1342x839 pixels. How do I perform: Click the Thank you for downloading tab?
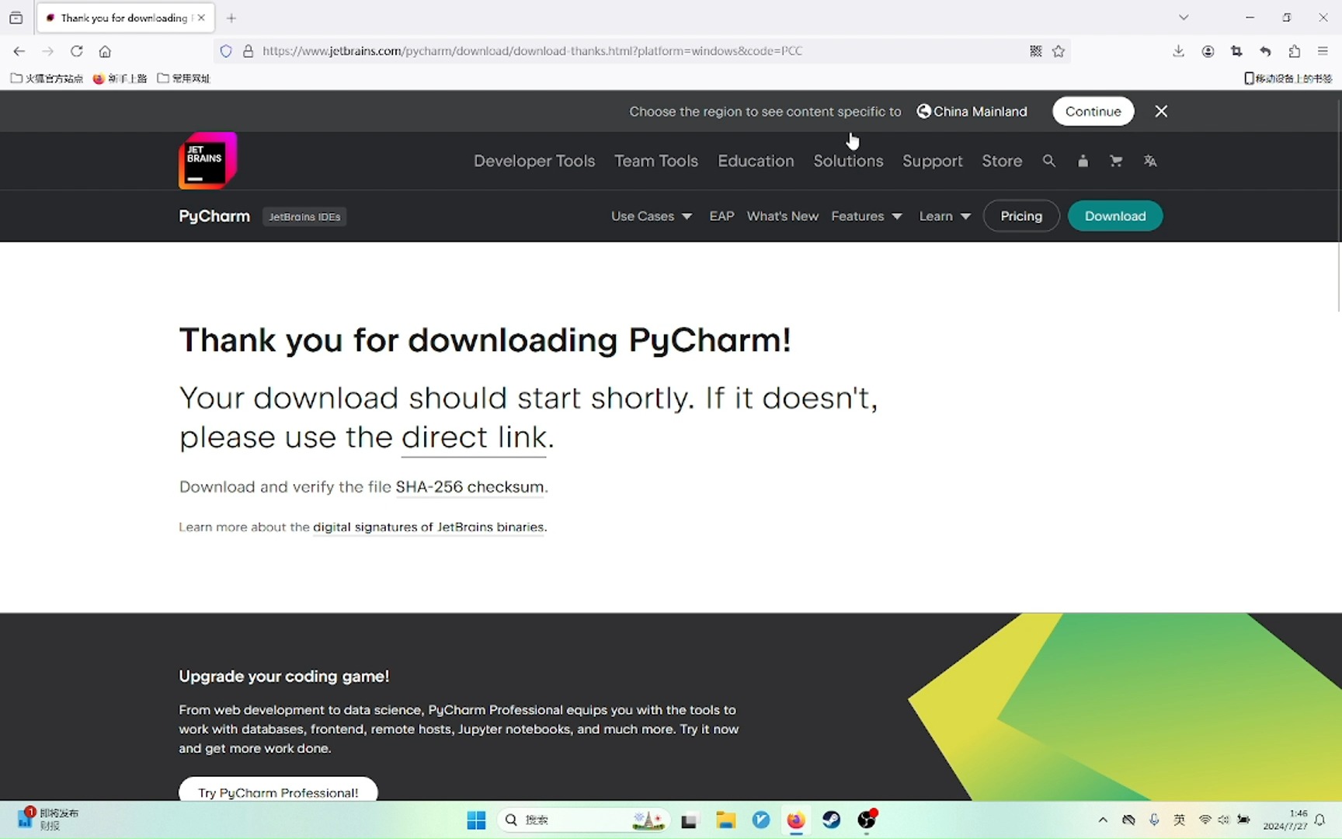click(116, 17)
